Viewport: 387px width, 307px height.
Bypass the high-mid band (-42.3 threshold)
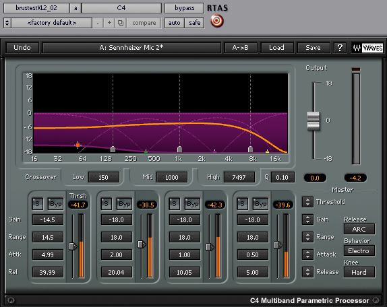tap(193, 204)
